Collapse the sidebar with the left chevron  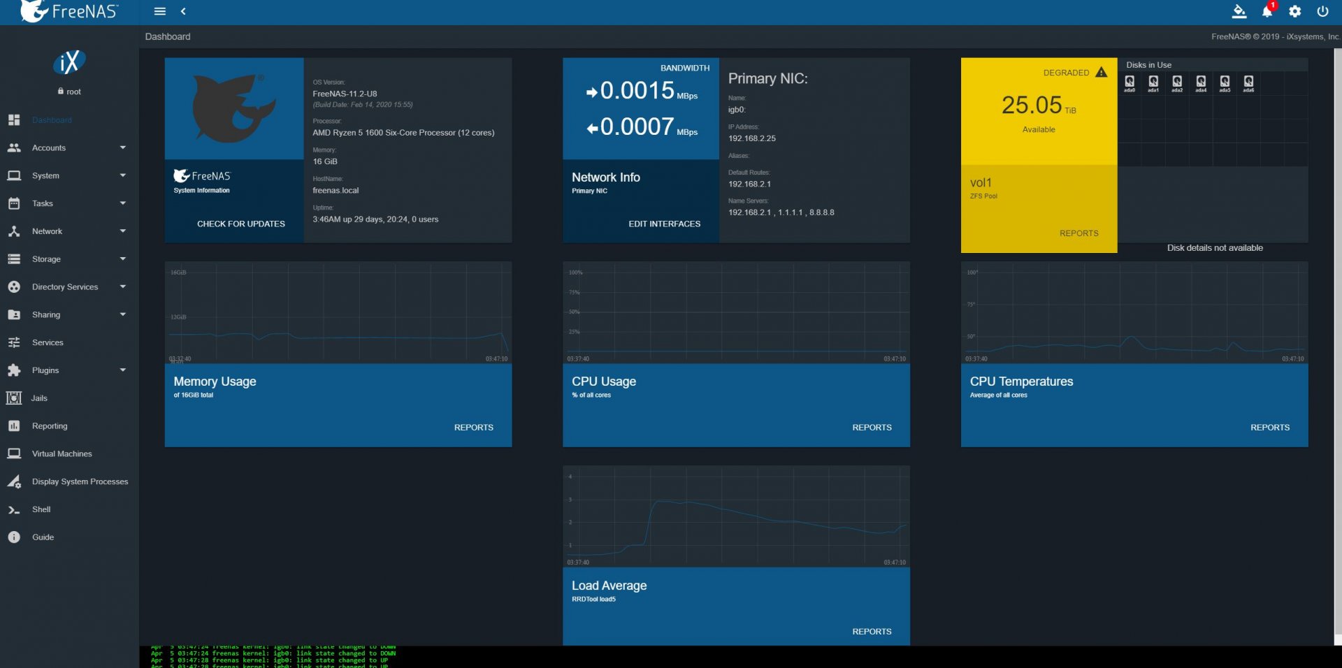click(x=183, y=11)
